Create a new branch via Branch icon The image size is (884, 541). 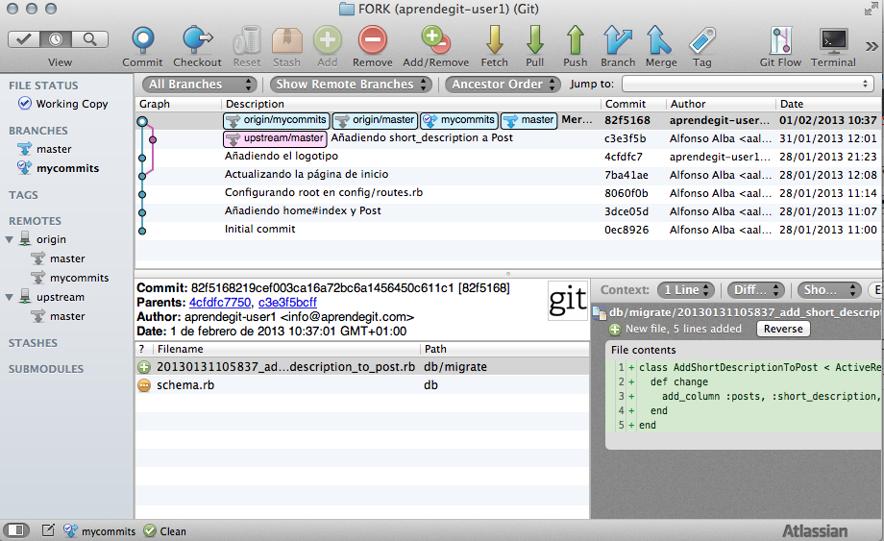coord(618,40)
